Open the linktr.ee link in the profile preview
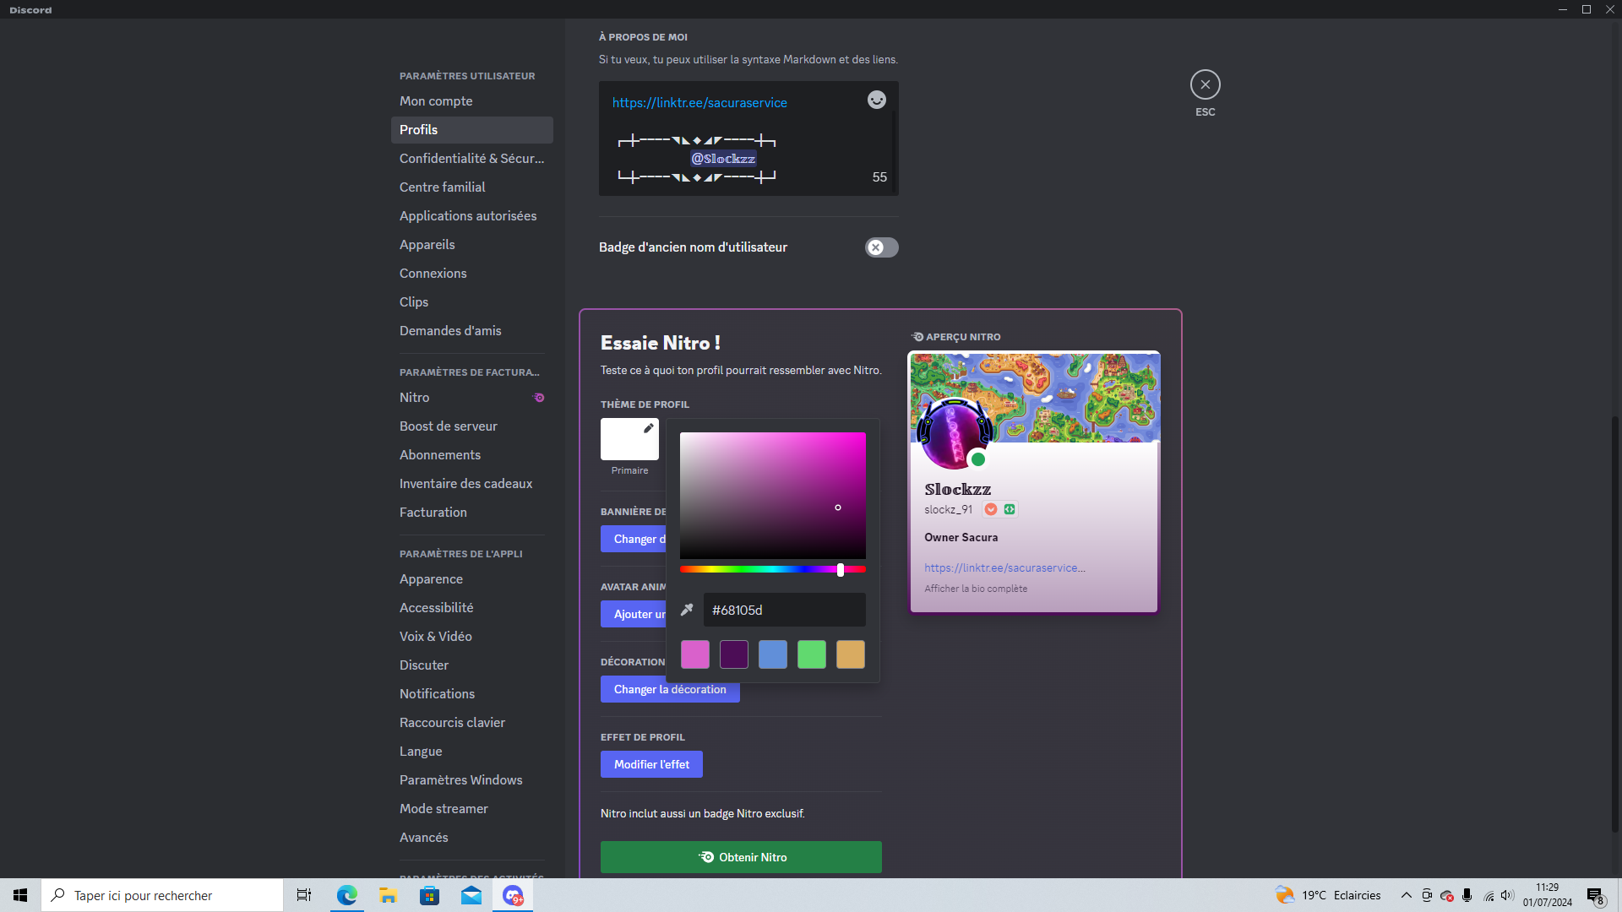Image resolution: width=1622 pixels, height=912 pixels. coord(1004,568)
